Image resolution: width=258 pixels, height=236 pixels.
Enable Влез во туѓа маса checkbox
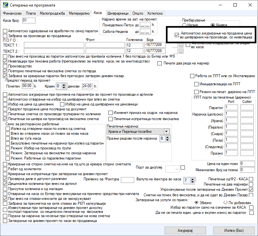point(8,138)
